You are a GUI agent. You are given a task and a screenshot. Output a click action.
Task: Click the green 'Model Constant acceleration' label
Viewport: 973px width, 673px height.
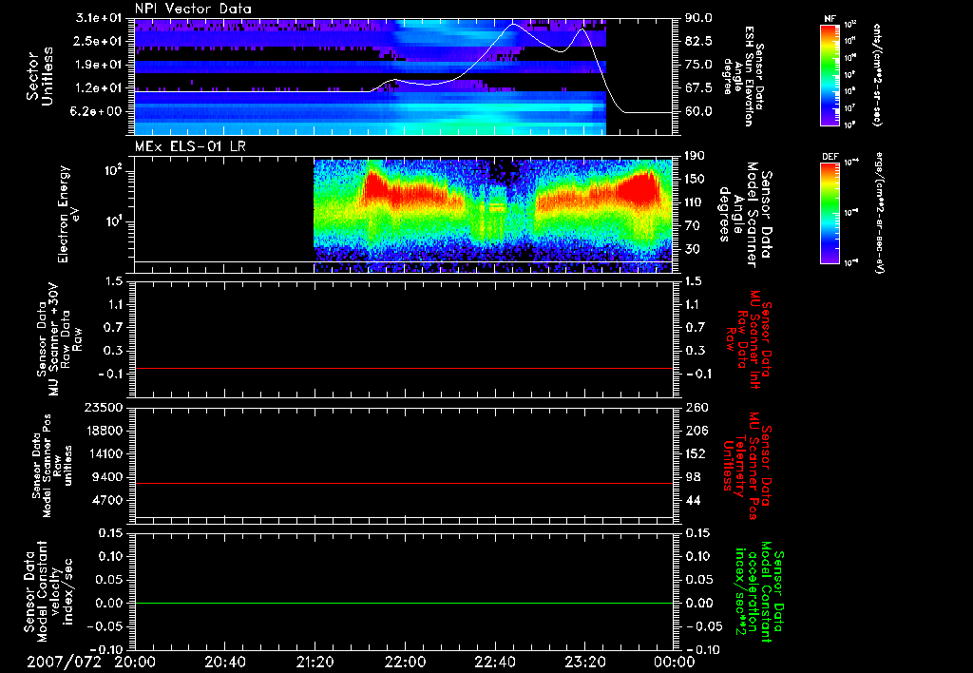coord(759,591)
